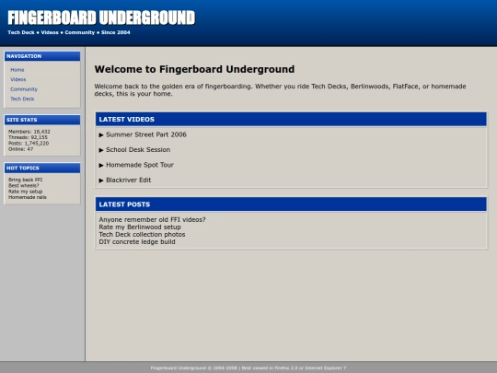Visit the Tech Deck navigation link
This screenshot has height=373, width=497.
[22, 99]
